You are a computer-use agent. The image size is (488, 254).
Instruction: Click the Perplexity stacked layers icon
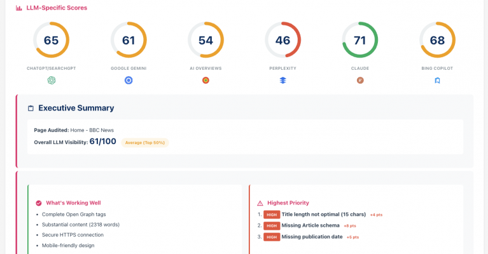[x=282, y=81]
